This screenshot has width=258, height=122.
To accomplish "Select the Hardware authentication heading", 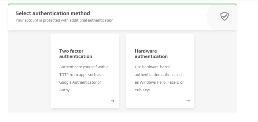I will (151, 54).
